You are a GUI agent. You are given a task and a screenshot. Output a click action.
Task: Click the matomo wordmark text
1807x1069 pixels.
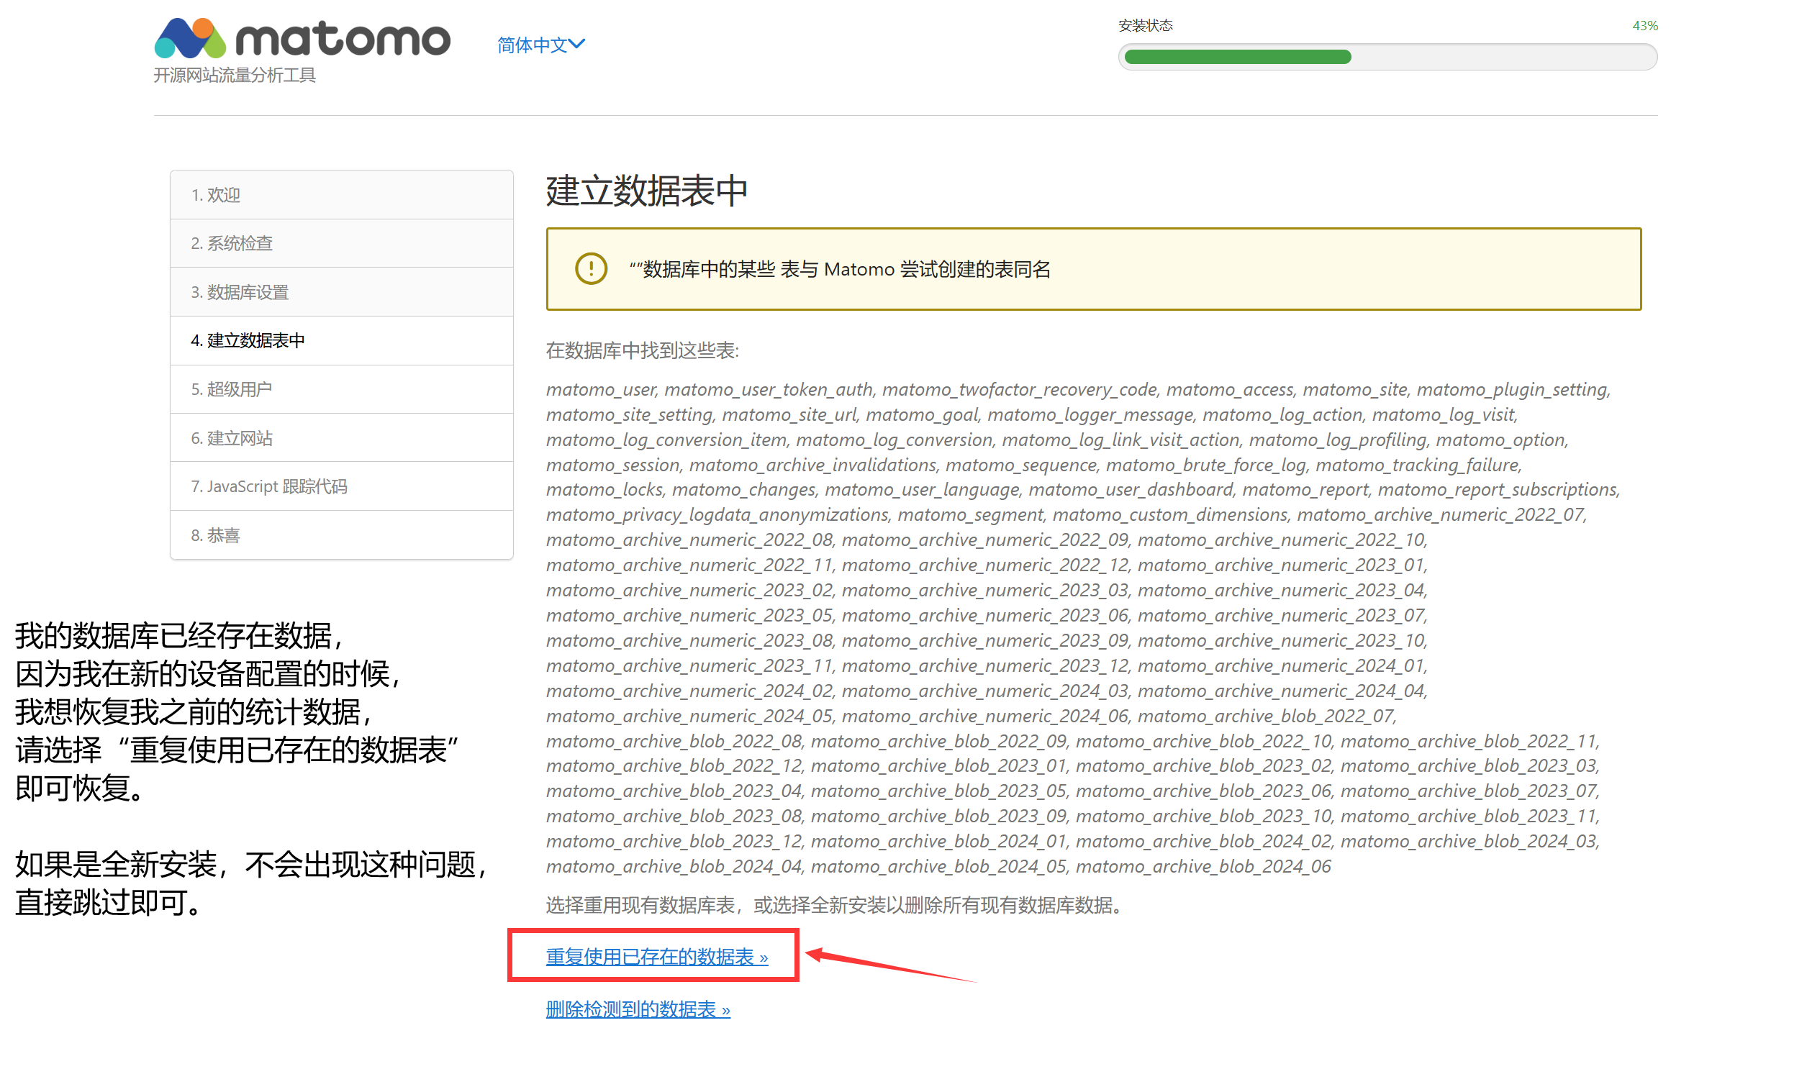pos(343,40)
